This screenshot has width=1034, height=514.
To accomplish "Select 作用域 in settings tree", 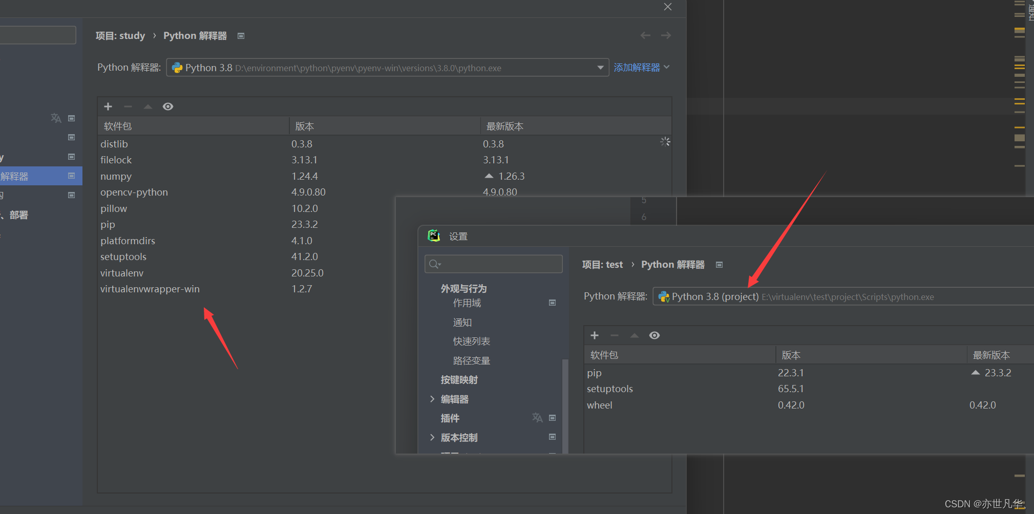I will tap(467, 303).
